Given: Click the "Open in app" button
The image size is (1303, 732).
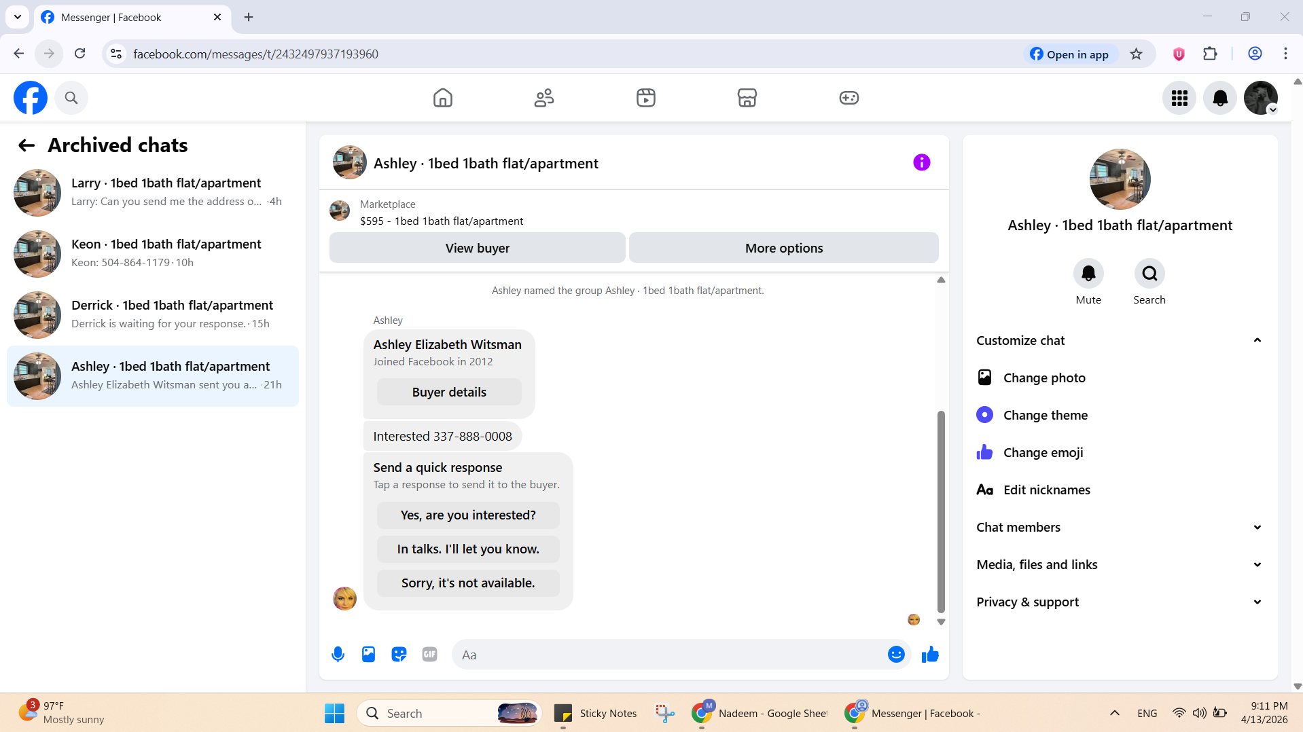Looking at the screenshot, I should pyautogui.click(x=1069, y=54).
